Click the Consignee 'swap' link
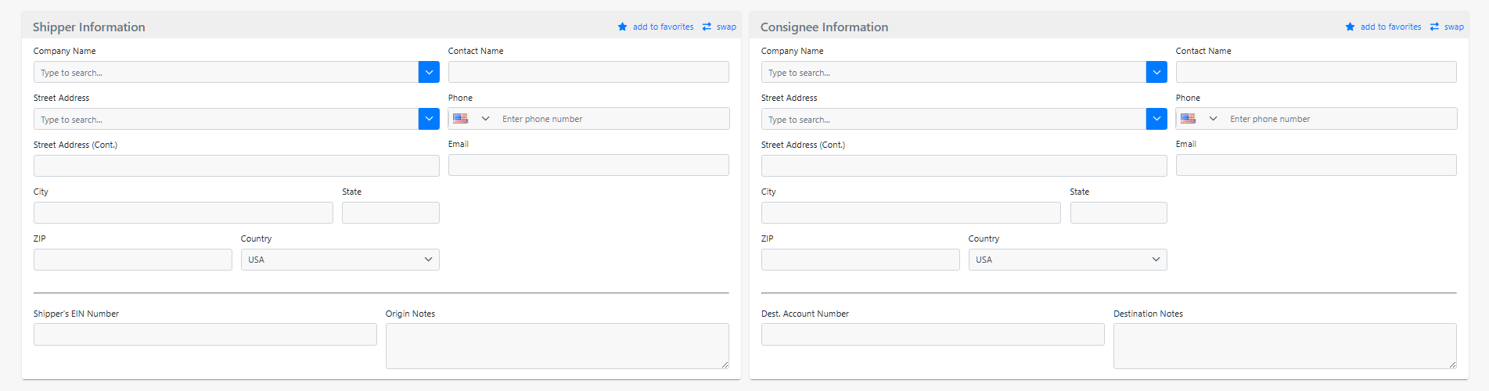Image resolution: width=1489 pixels, height=391 pixels. (1454, 27)
